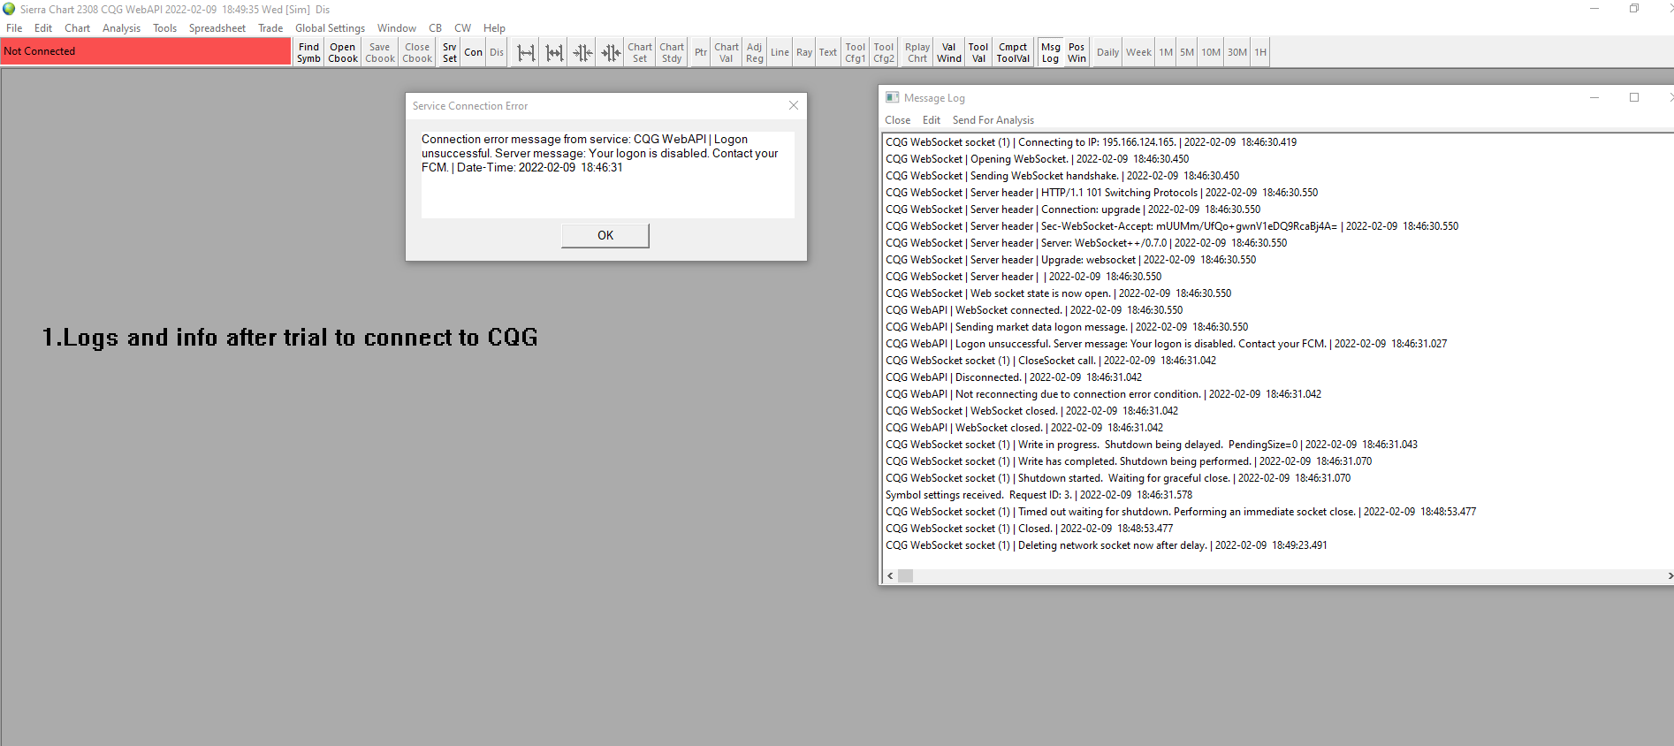
Task: Click Tool Cfg1 in toolbar
Action: point(856,52)
